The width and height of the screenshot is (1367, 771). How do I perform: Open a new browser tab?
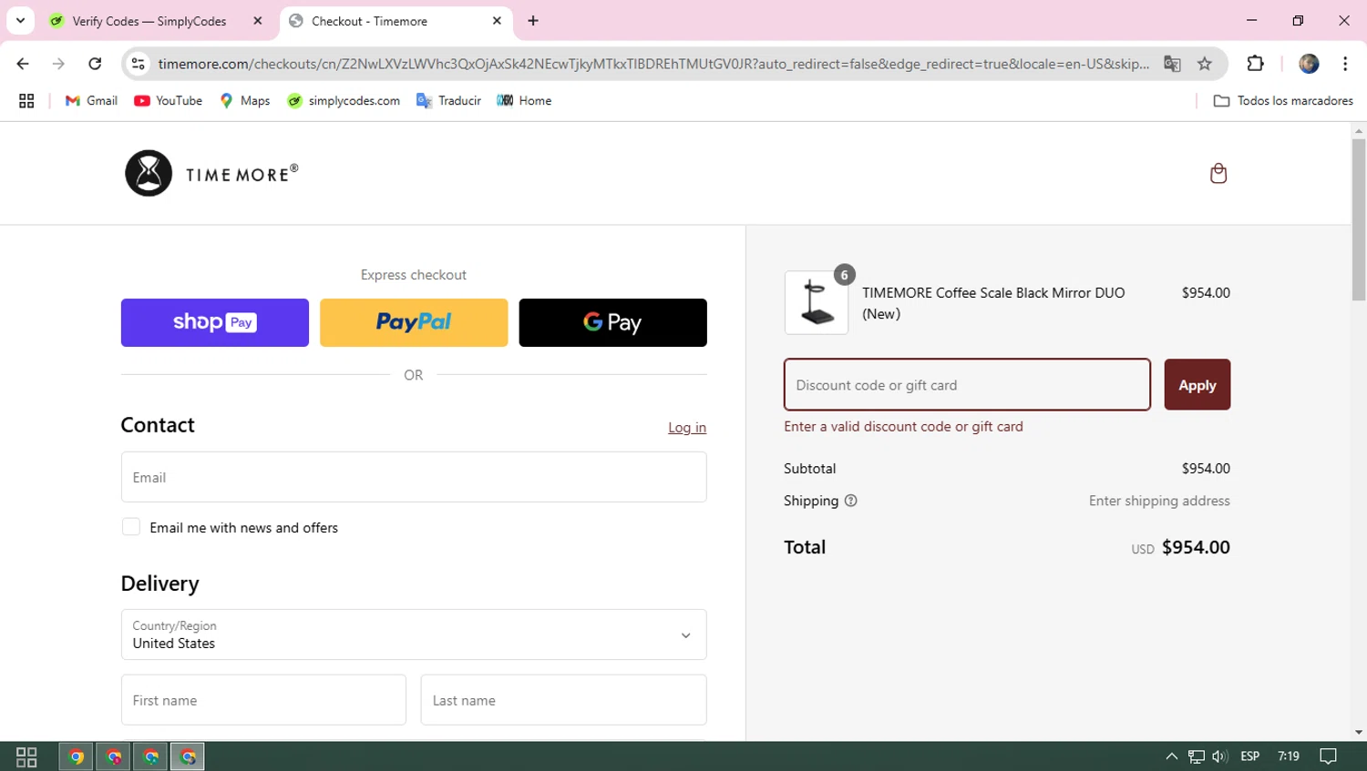point(533,21)
